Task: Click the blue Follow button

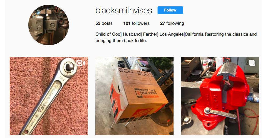Action: 170,10
